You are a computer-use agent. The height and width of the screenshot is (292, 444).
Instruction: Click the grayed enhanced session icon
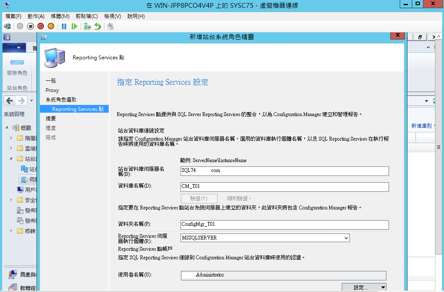coord(110,26)
